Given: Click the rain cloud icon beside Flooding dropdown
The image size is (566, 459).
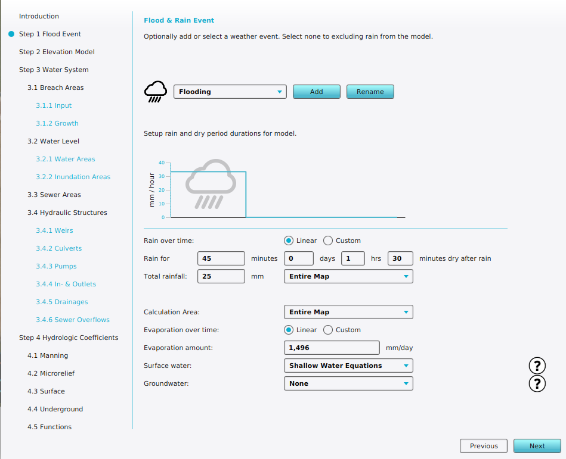Looking at the screenshot, I should pos(156,92).
